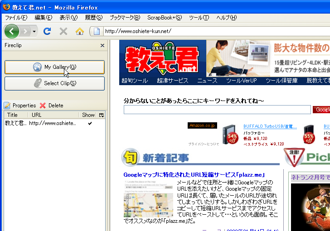The image size is (330, 231).
Task: Toggle Show checkmark for 教えて君 clip
Action: (x=90, y=123)
